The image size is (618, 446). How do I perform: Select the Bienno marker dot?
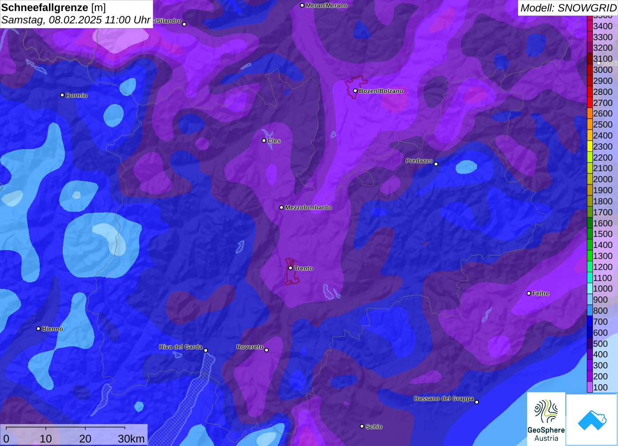(38, 329)
